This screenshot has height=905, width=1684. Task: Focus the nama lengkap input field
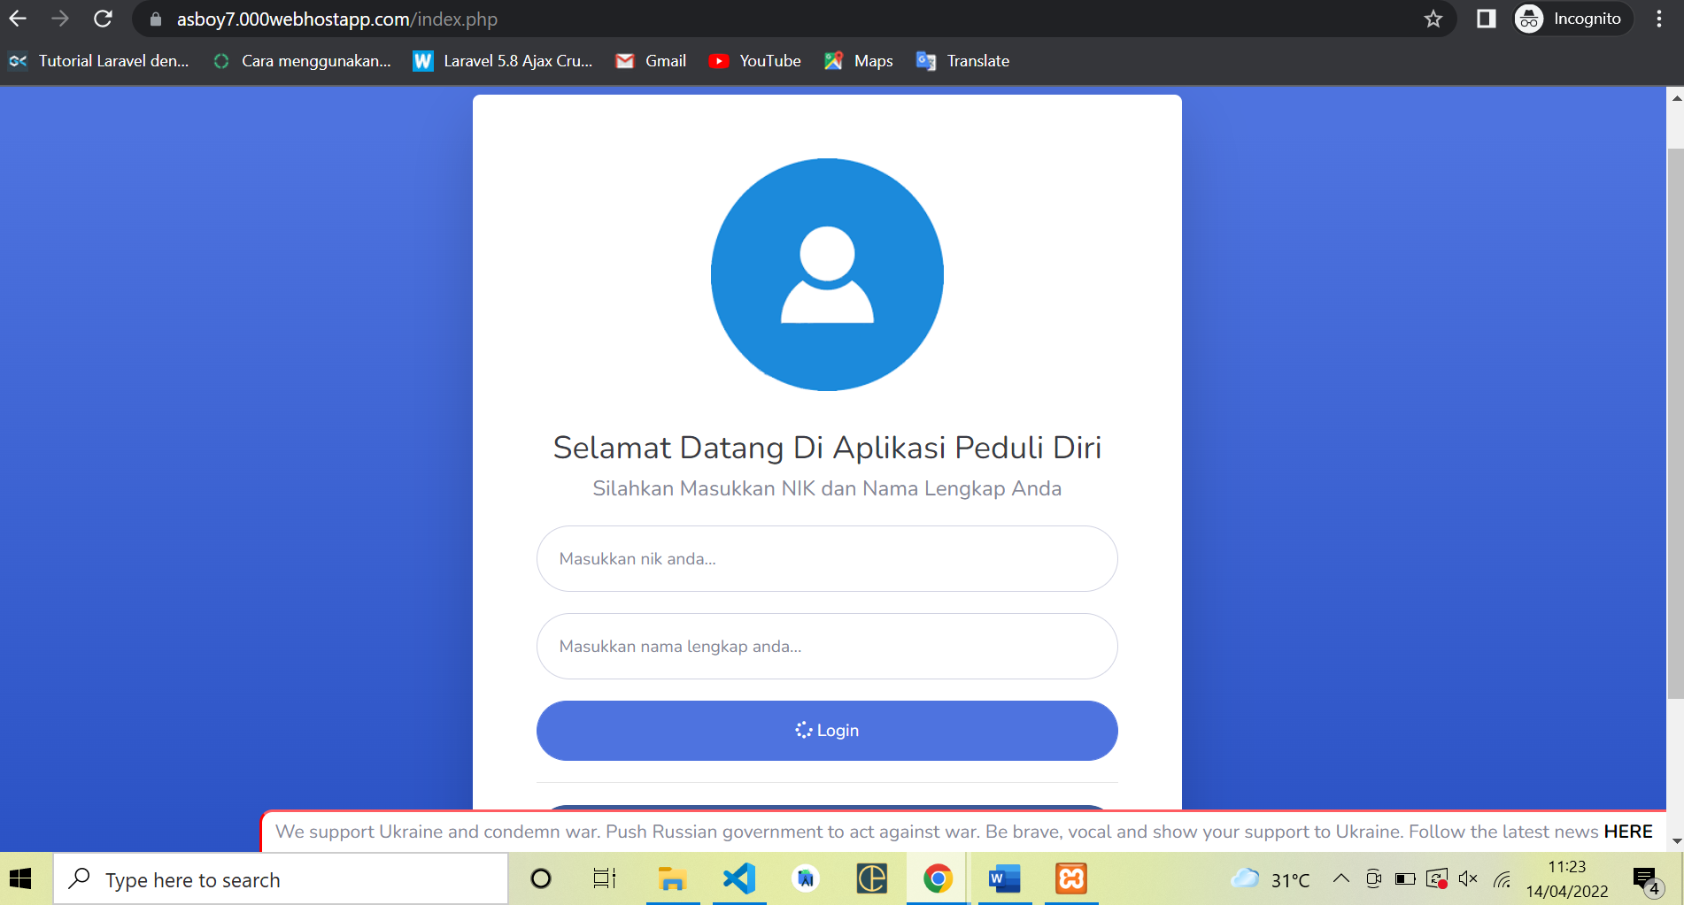pos(827,647)
